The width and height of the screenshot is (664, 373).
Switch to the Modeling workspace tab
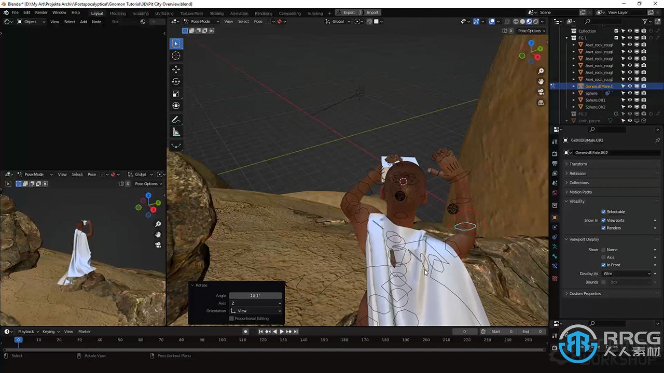point(118,13)
